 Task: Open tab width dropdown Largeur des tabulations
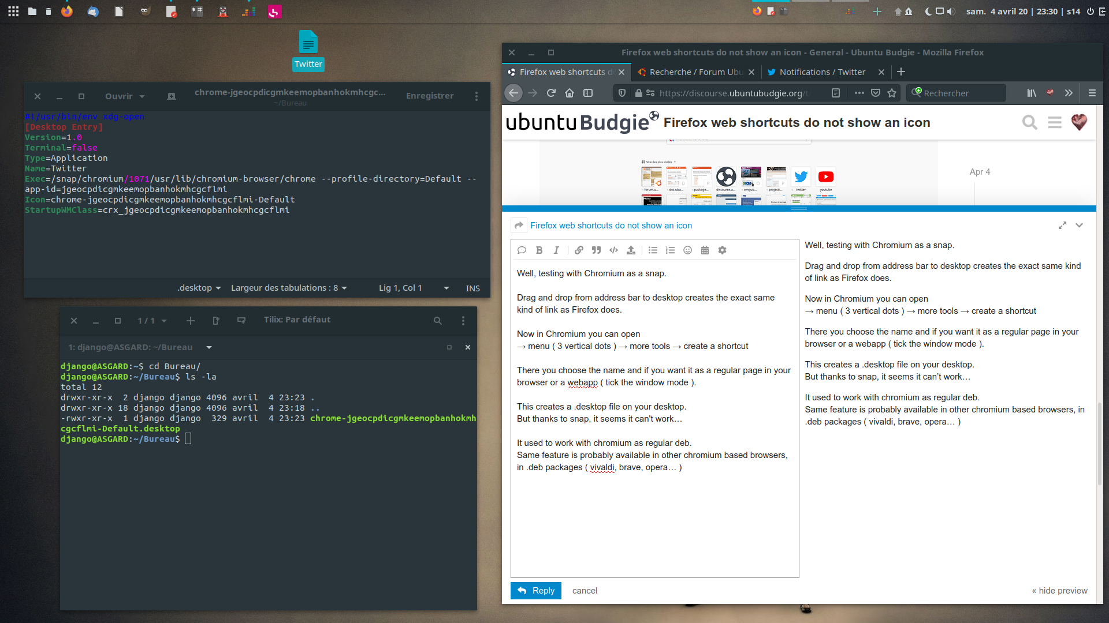coord(289,288)
